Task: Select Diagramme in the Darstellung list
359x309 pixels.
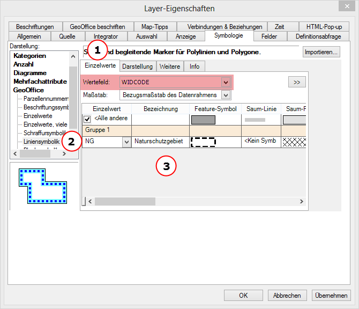Action: click(30, 73)
